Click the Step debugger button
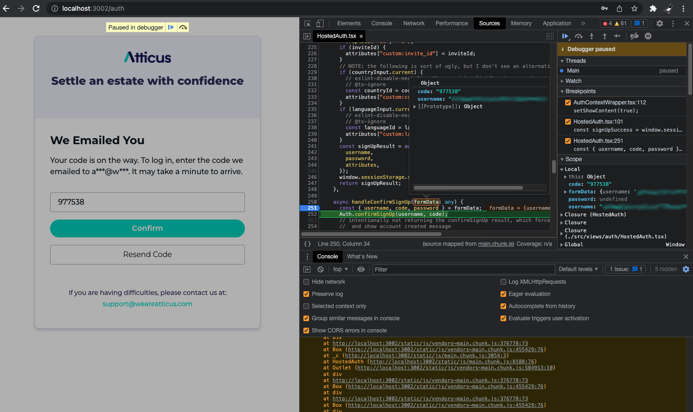This screenshot has width=693, height=412. pos(617,36)
